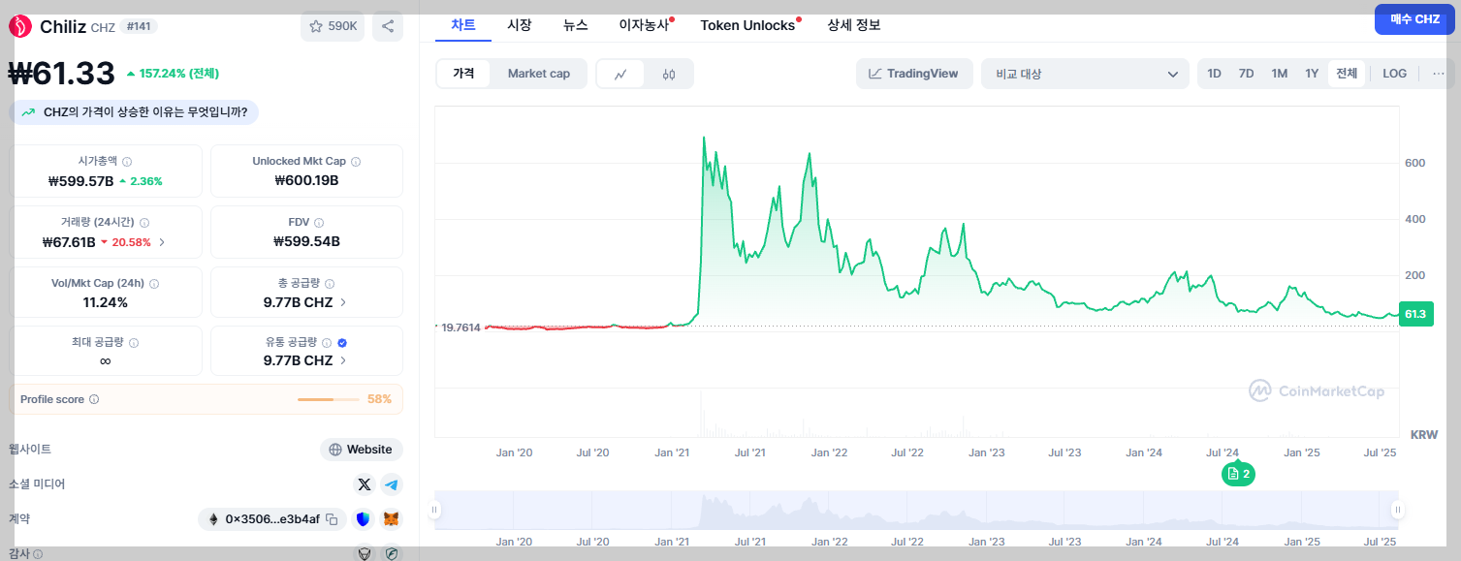Click the CHZ price rise question button

click(135, 113)
